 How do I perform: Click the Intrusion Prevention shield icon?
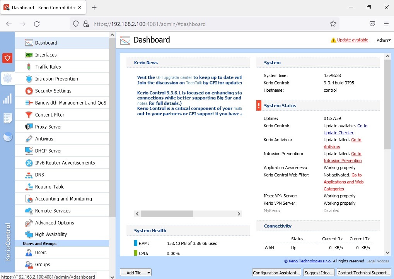pyautogui.click(x=29, y=79)
